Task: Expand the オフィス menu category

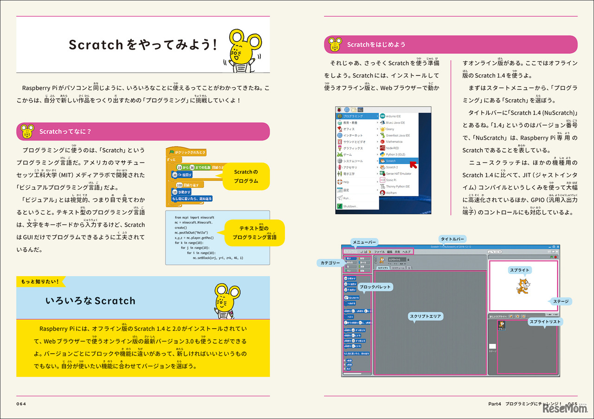Action: pyautogui.click(x=357, y=129)
